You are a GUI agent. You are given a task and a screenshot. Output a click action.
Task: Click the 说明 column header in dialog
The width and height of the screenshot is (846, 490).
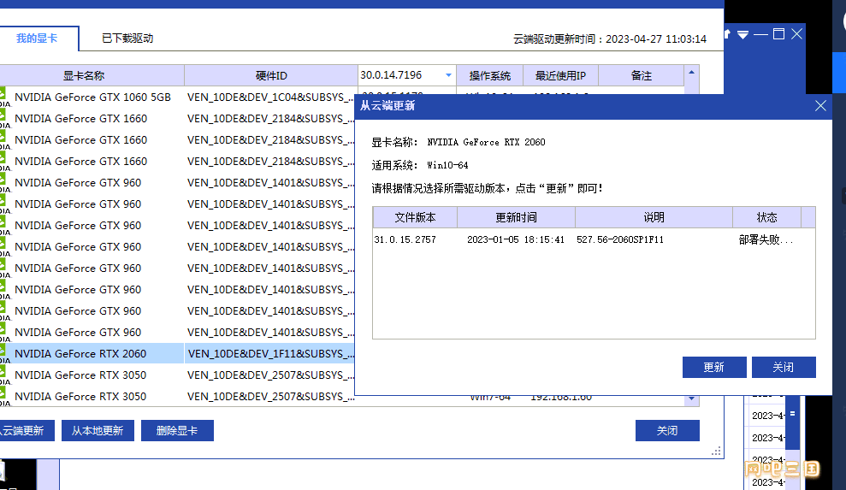pyautogui.click(x=654, y=217)
